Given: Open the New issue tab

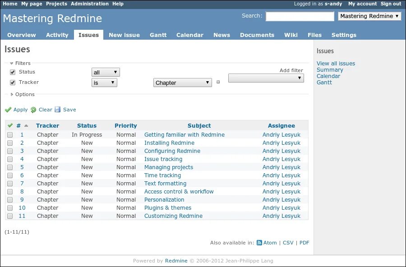Looking at the screenshot, I should [125, 35].
